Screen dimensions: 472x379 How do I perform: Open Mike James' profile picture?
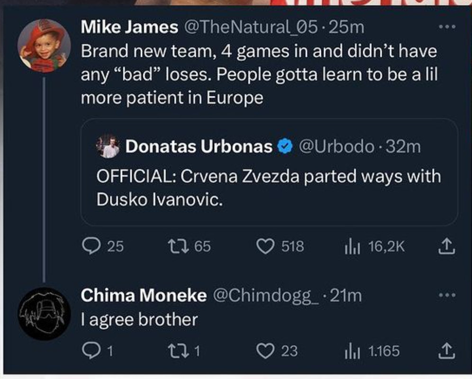tap(44, 46)
